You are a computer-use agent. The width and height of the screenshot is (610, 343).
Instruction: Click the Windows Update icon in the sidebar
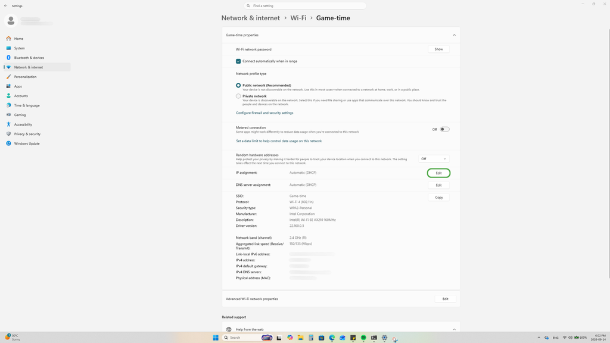point(8,144)
